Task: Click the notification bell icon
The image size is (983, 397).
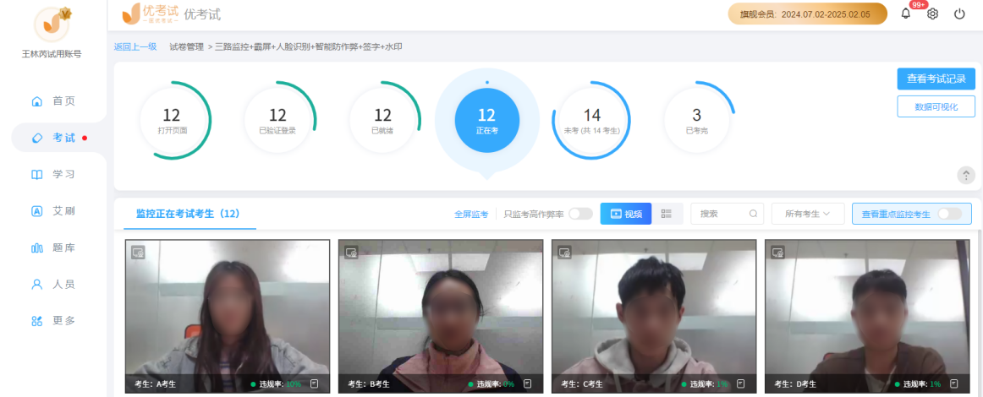Action: point(906,14)
